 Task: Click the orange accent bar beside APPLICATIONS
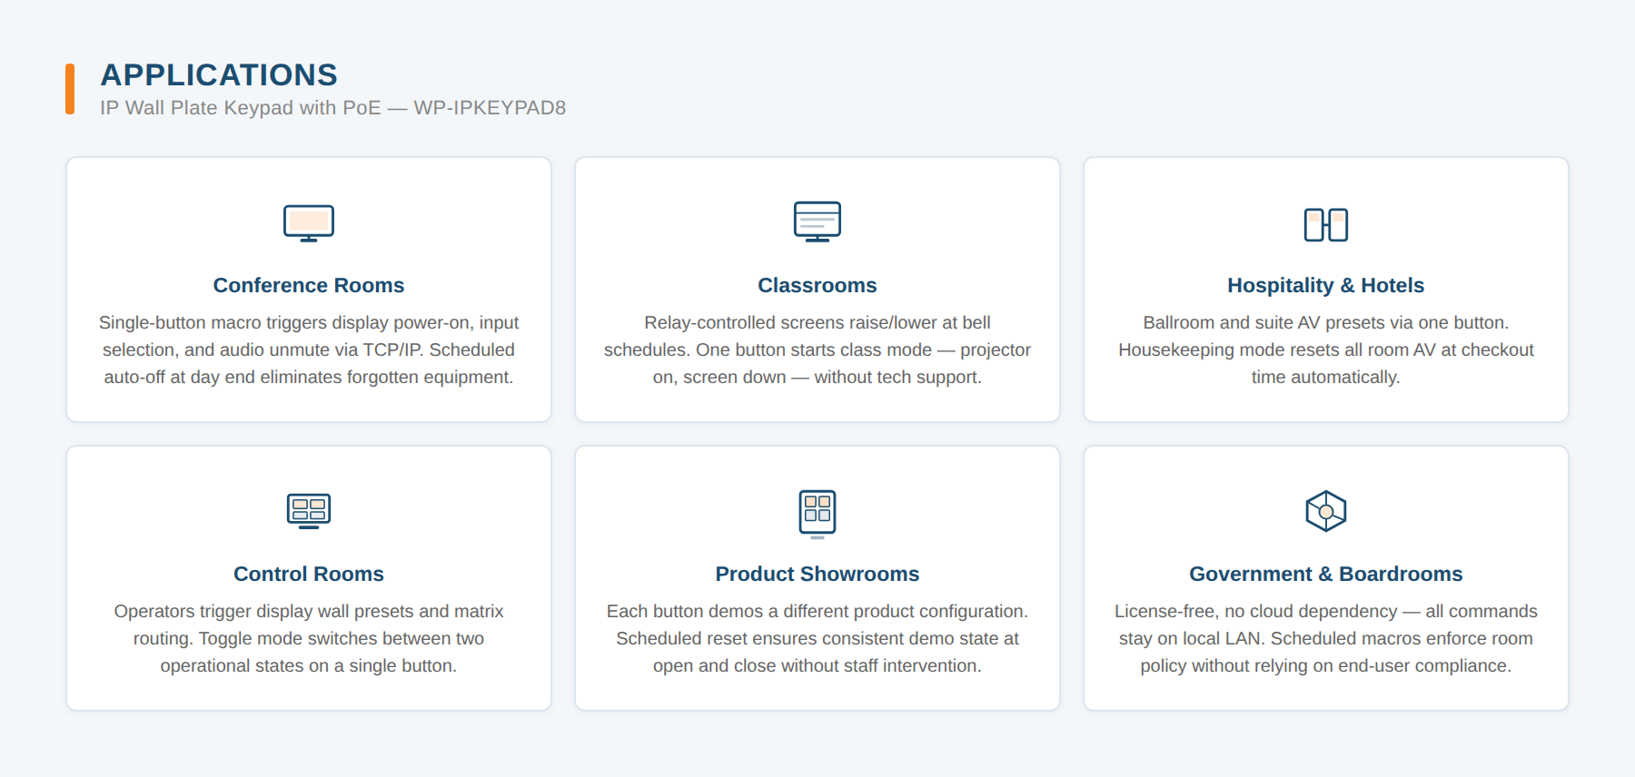[70, 89]
